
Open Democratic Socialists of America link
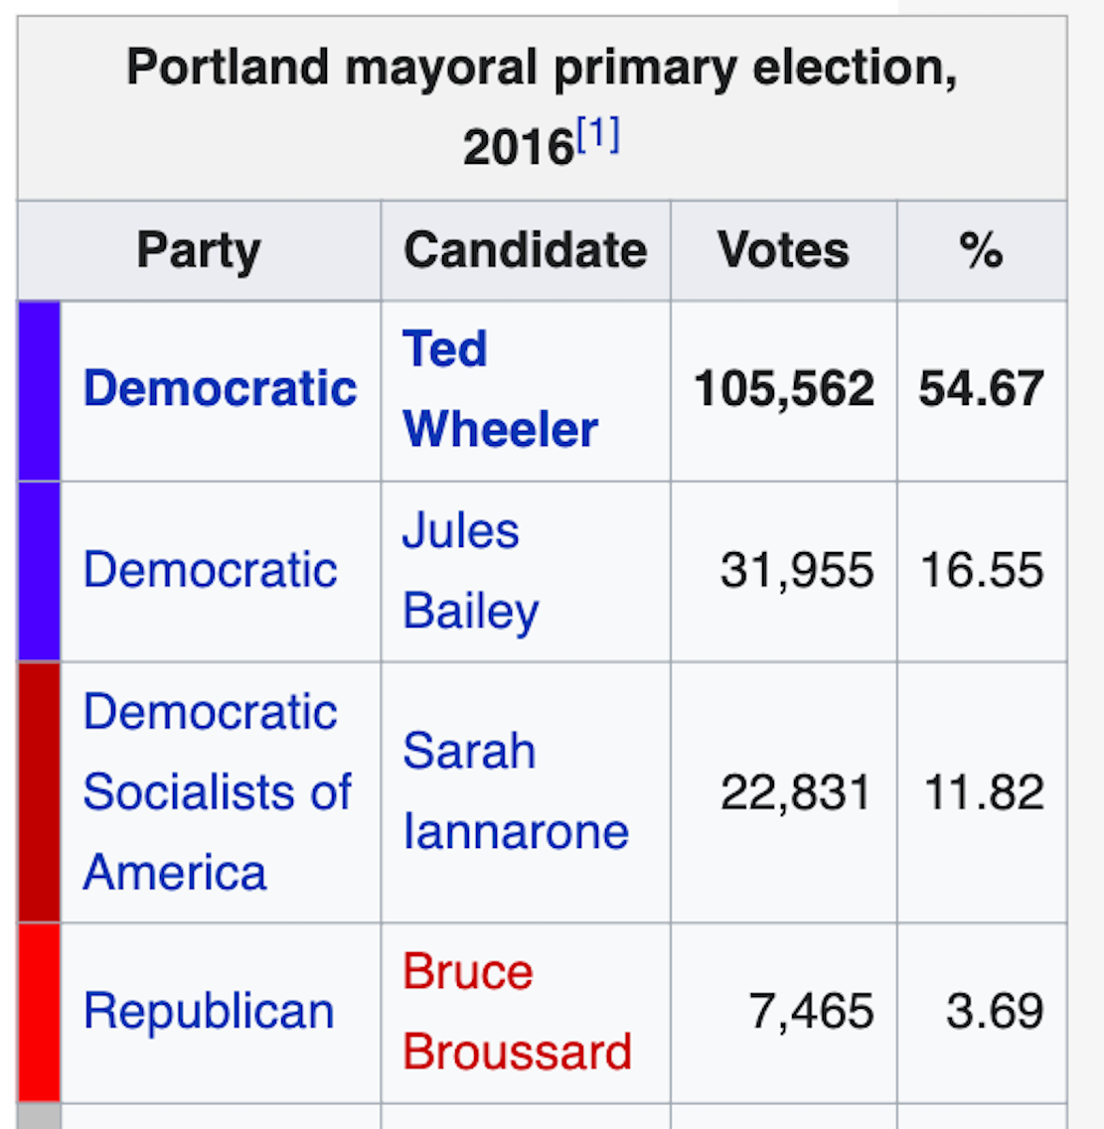coord(217,792)
